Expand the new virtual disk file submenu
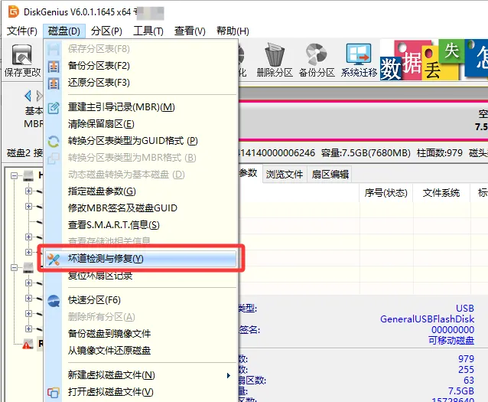This screenshot has height=402, width=488. [x=229, y=375]
